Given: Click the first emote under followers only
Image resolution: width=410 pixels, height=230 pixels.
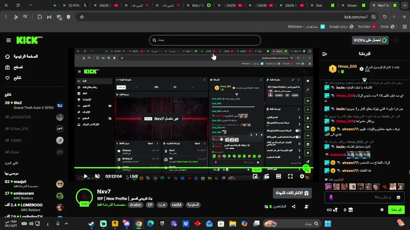Looking at the screenshot, I should point(328,187).
